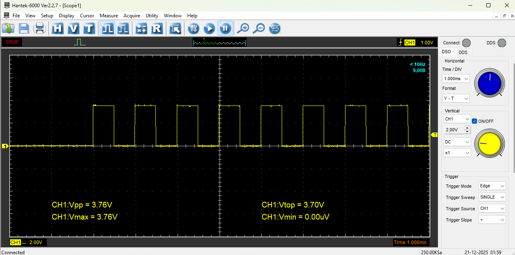
Task: Select the cursor measurement icon
Action: click(175, 29)
